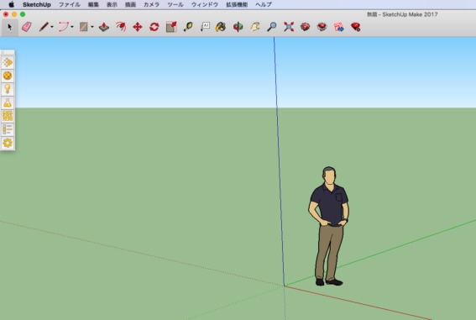Expand the Rectangle shape dropdown arrow
The image size is (476, 320).
point(92,27)
